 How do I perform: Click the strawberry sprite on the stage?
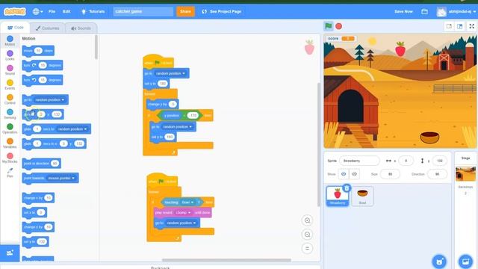click(x=400, y=49)
